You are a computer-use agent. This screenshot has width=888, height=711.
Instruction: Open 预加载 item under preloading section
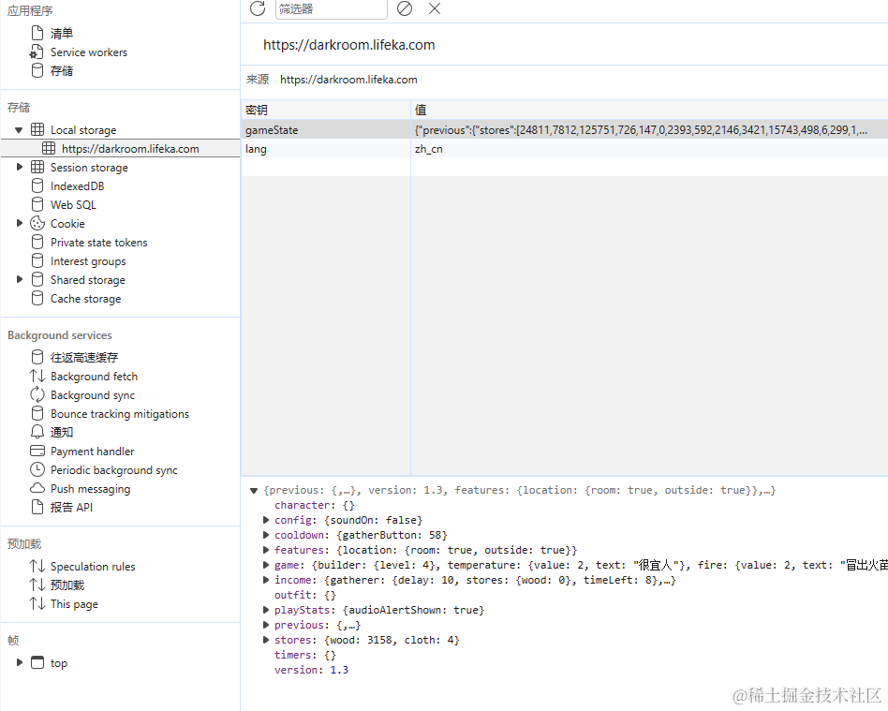tap(67, 585)
